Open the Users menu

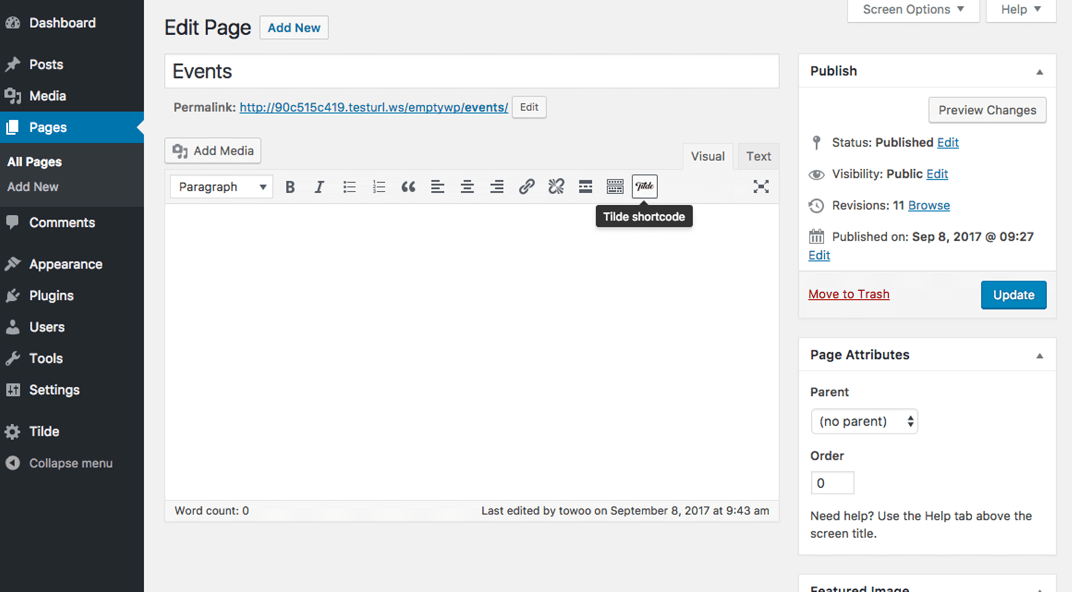[x=72, y=327]
